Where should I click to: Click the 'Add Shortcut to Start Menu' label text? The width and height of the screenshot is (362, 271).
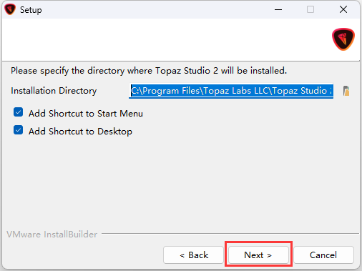coord(86,114)
